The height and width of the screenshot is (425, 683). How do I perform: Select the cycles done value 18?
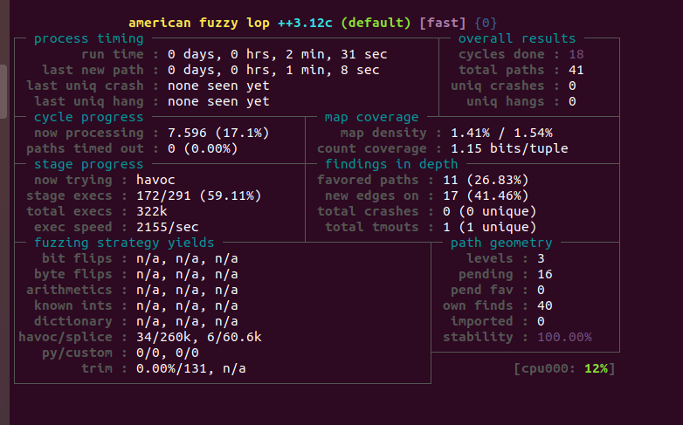[576, 54]
